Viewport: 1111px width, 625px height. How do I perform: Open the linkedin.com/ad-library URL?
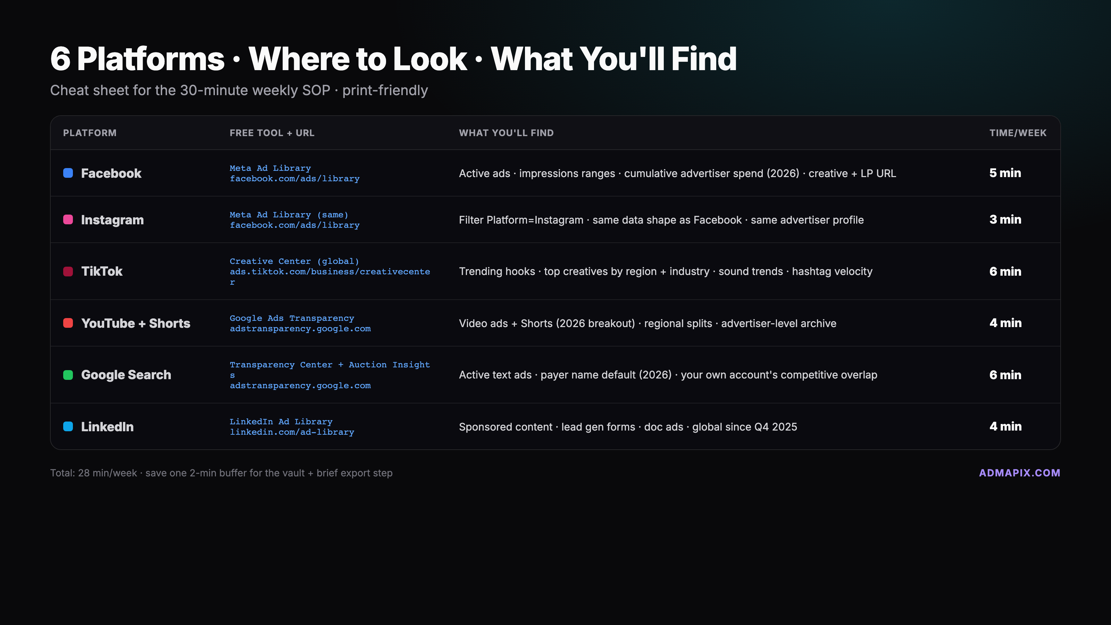point(292,432)
